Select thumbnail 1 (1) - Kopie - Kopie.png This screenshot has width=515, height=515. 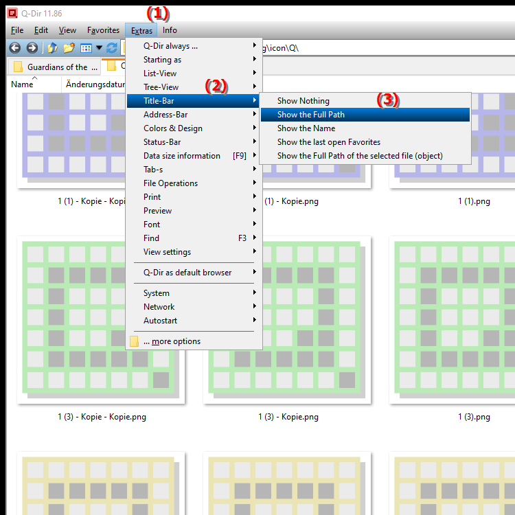(x=71, y=141)
